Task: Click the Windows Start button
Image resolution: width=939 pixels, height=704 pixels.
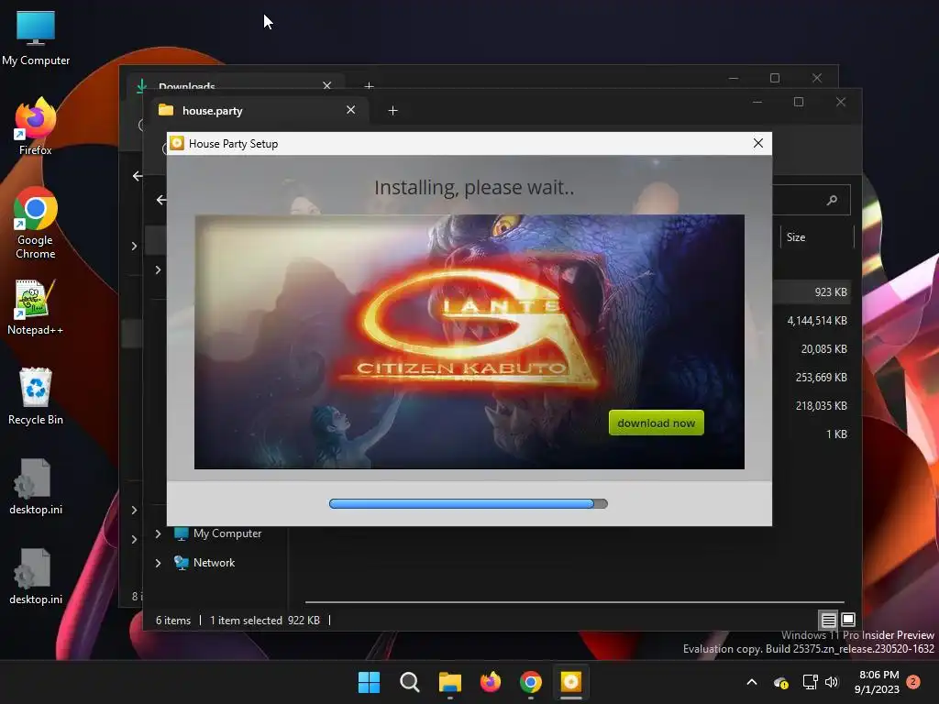Action: tap(369, 682)
